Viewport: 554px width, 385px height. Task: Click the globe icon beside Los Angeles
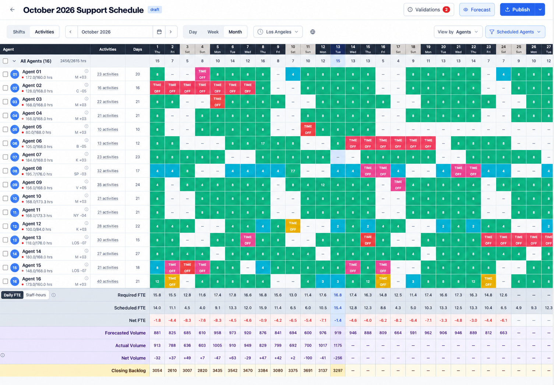tap(313, 32)
